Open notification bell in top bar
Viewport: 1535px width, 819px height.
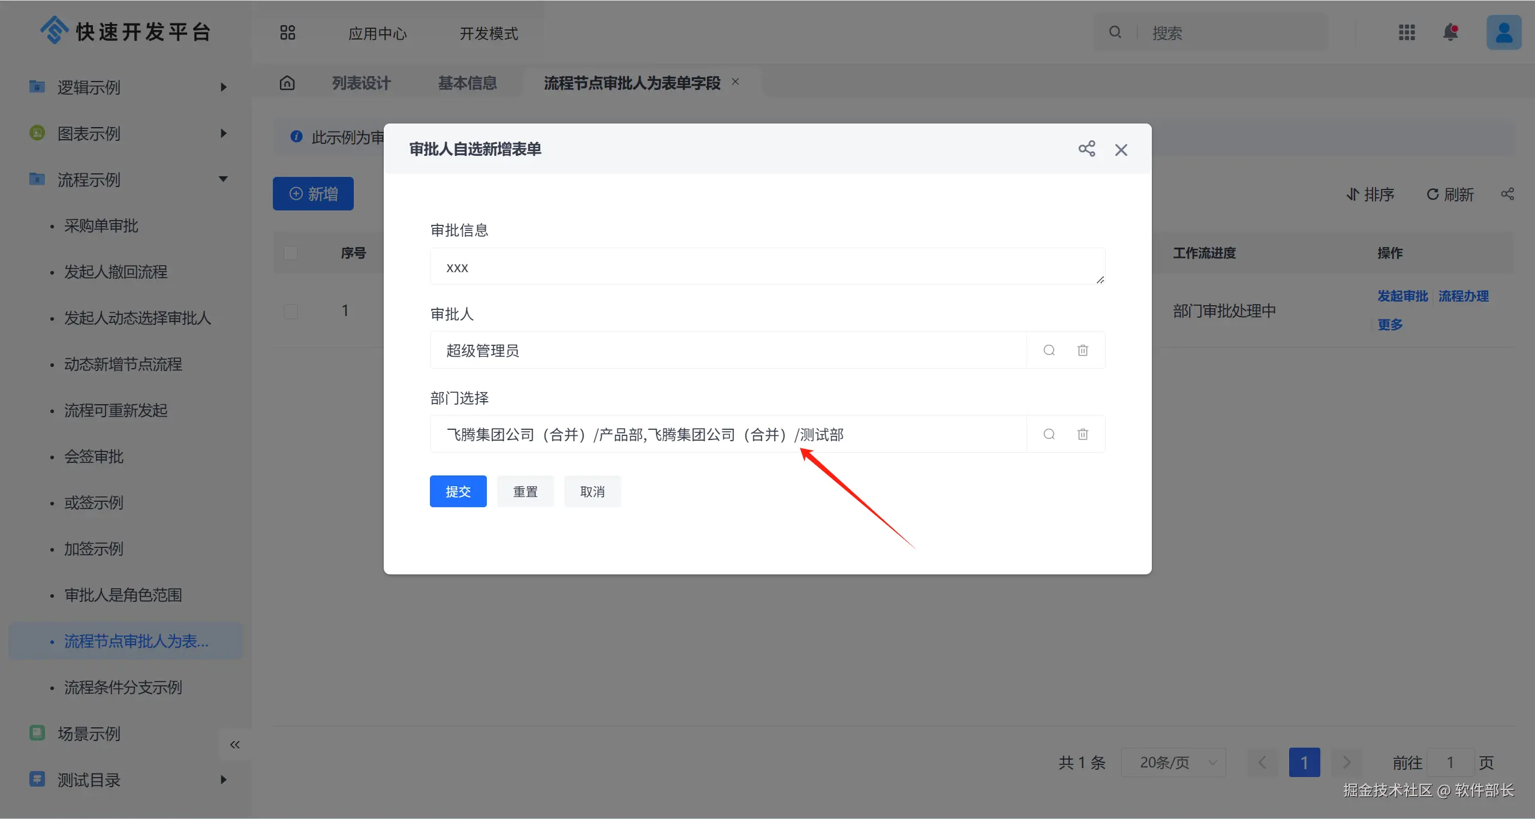pyautogui.click(x=1450, y=32)
